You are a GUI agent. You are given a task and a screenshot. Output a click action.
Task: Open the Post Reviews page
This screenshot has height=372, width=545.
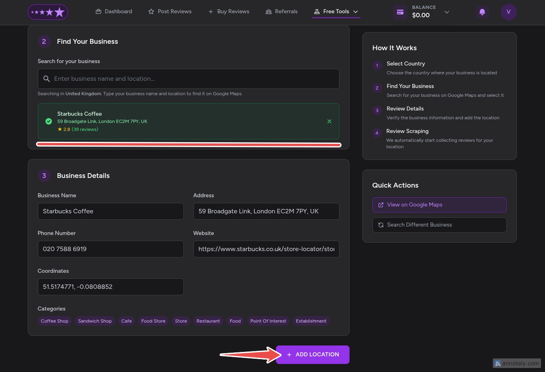click(170, 12)
